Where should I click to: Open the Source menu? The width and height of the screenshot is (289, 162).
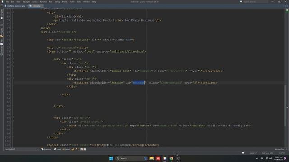[x=35, y=2]
